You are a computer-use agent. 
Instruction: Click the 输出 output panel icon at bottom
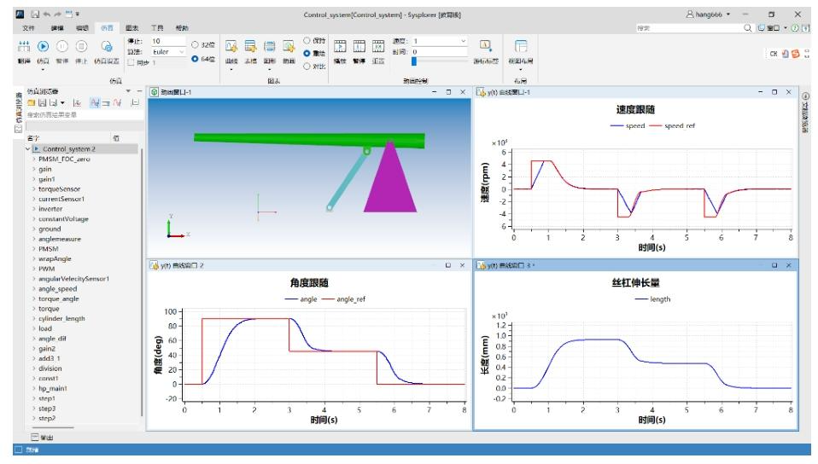point(35,438)
